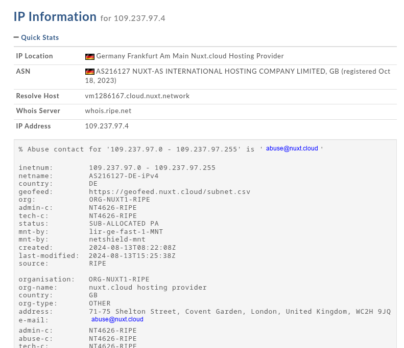Click the address '71-75 Shelton Street, Covent Garden'
The width and height of the screenshot is (404, 348).
[x=167, y=312]
